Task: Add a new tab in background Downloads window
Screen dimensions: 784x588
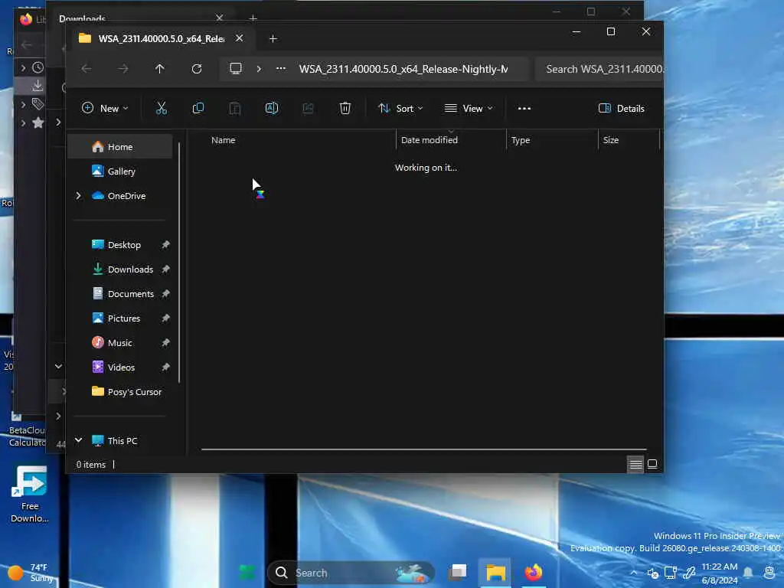Action: [x=253, y=18]
